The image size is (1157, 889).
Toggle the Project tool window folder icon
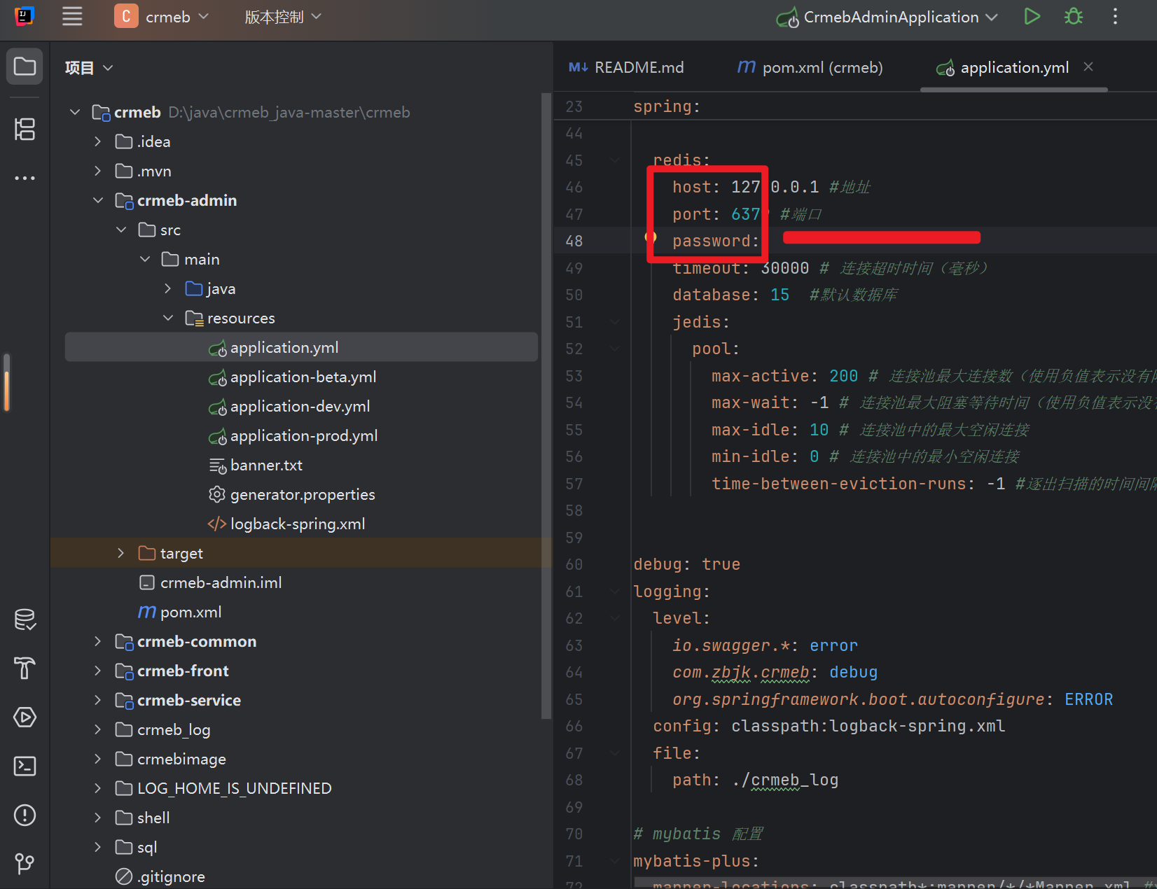point(25,66)
